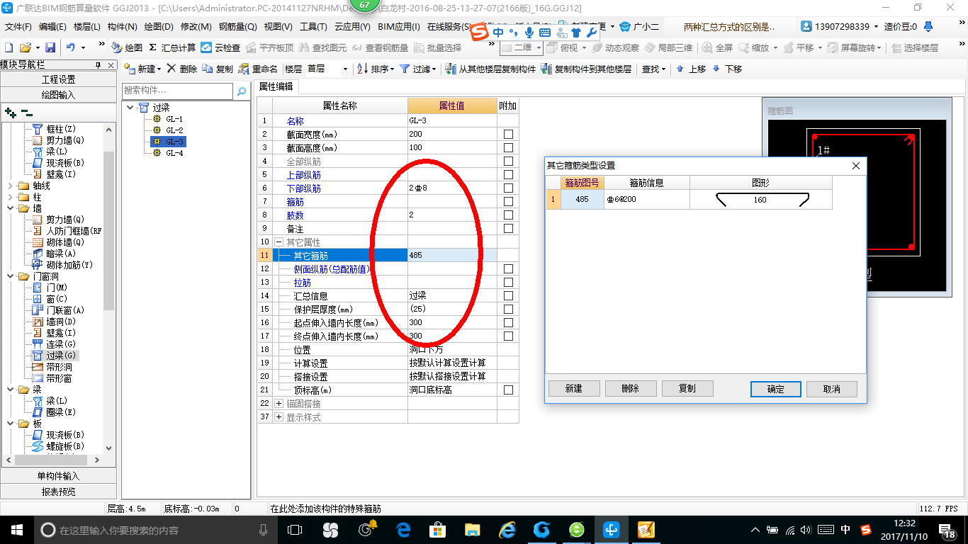This screenshot has width=968, height=544.
Task: Open the 过滤 filter options
Action: point(418,69)
